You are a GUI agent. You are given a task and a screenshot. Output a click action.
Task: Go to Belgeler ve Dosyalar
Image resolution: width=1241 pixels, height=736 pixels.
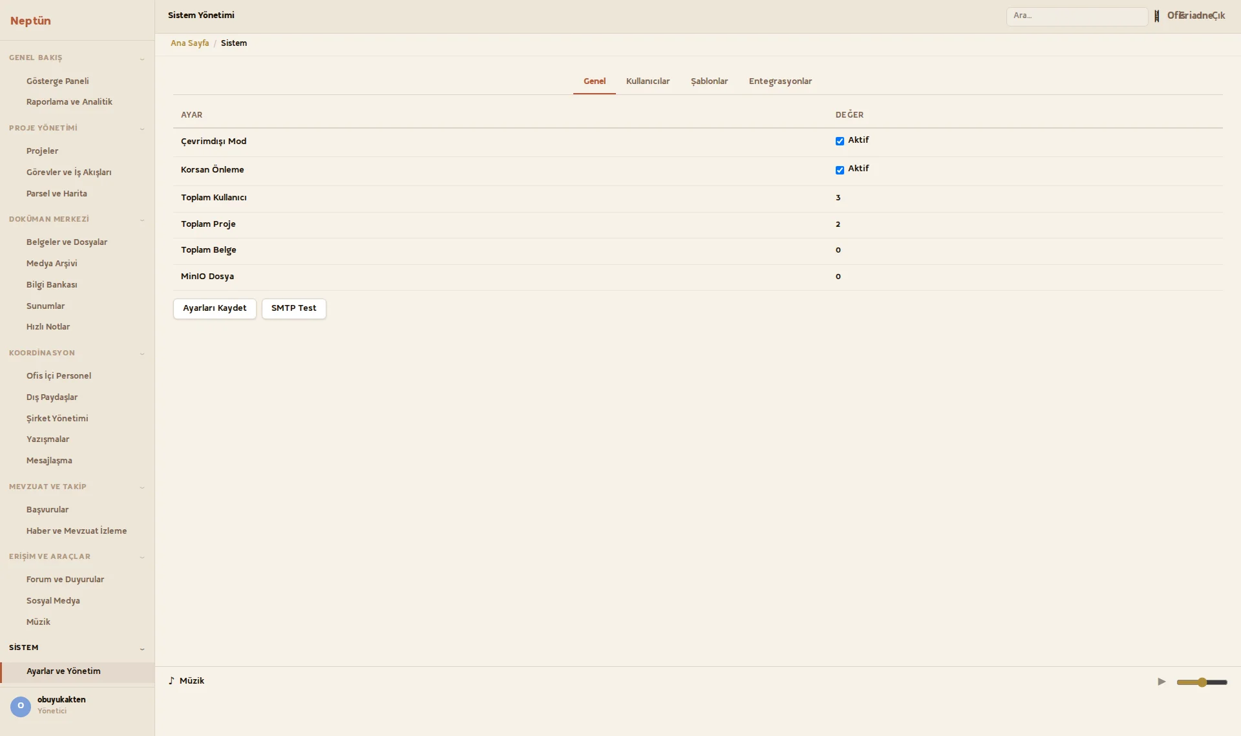coord(67,242)
